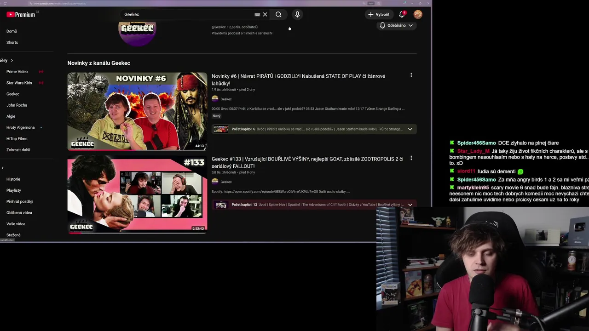Viewport: 589px width, 331px height.
Task: Open more options for Geekec #133
Action: pos(411,158)
